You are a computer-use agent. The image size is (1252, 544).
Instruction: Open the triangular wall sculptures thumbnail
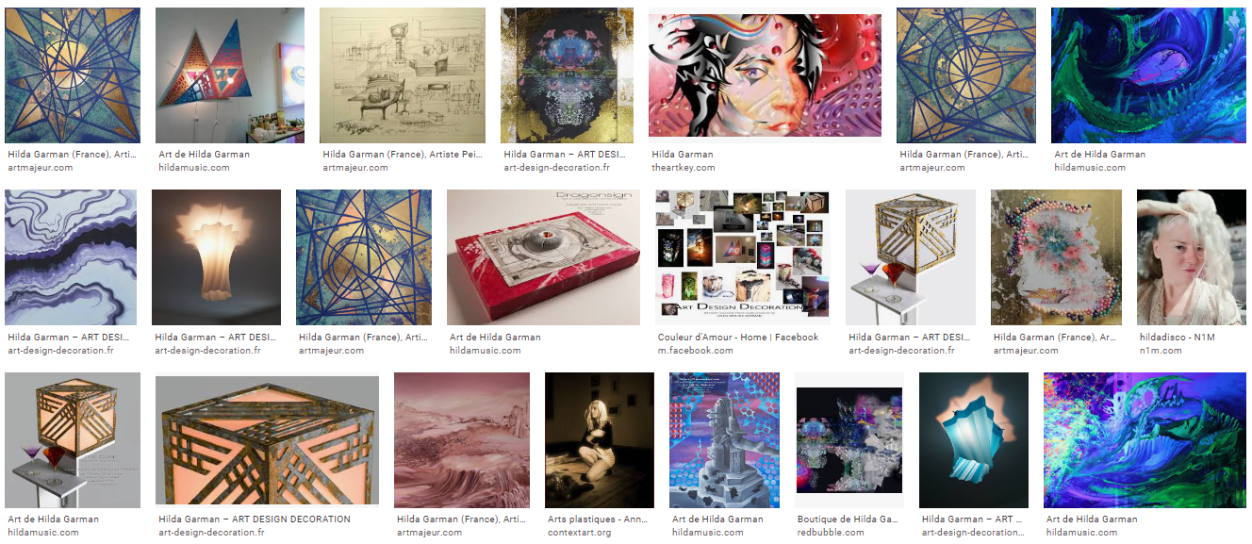[230, 75]
